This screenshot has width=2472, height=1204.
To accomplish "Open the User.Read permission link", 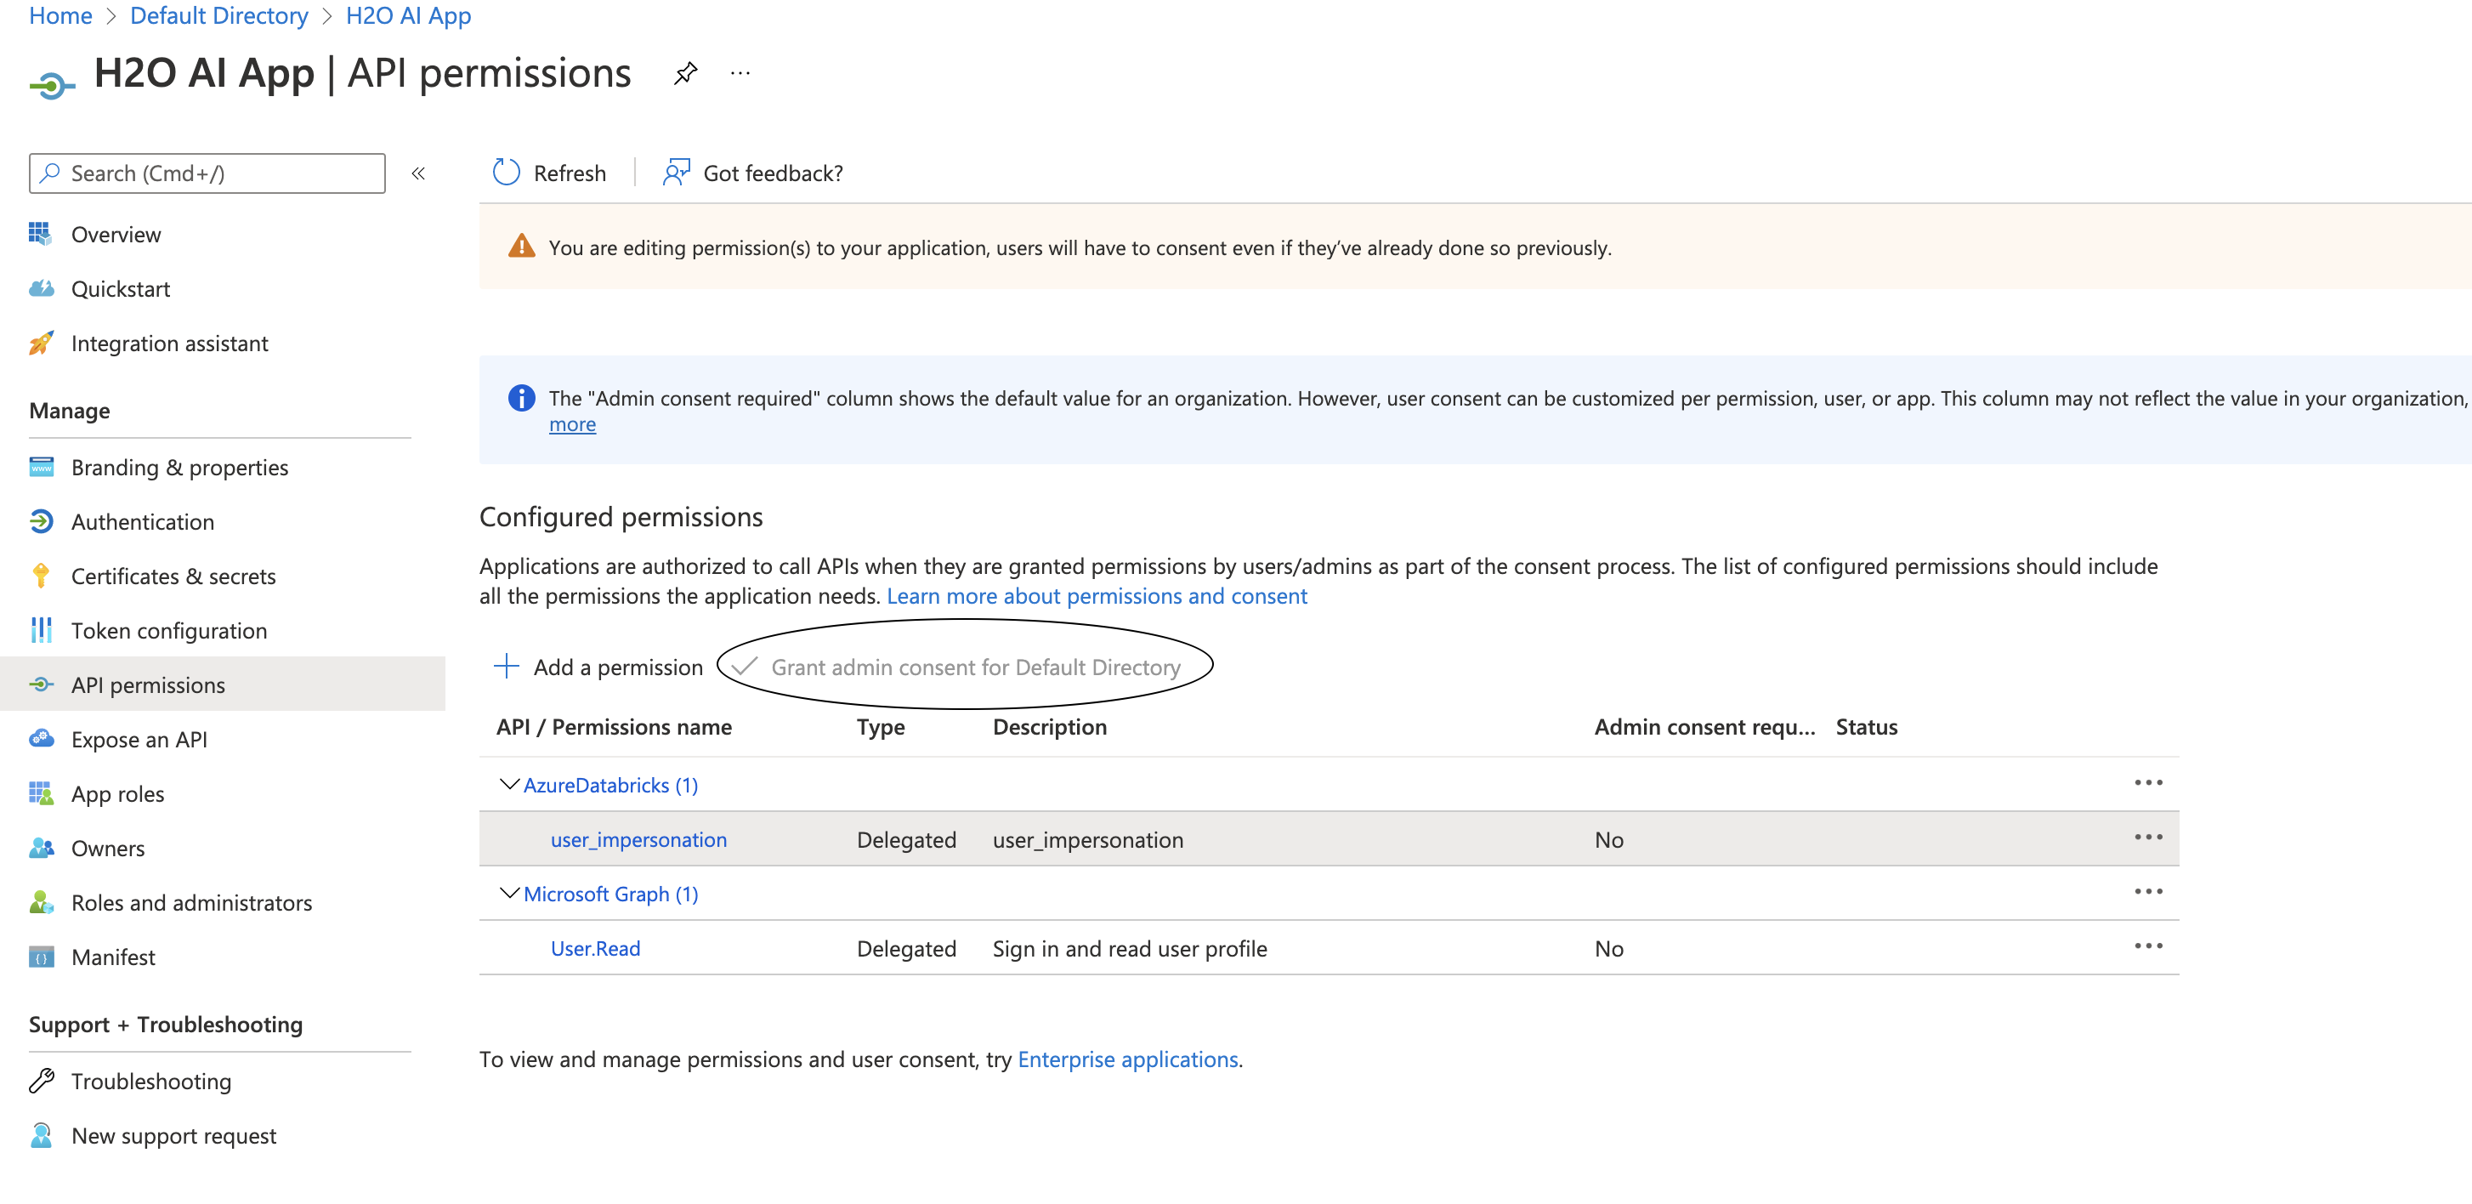I will click(x=595, y=949).
